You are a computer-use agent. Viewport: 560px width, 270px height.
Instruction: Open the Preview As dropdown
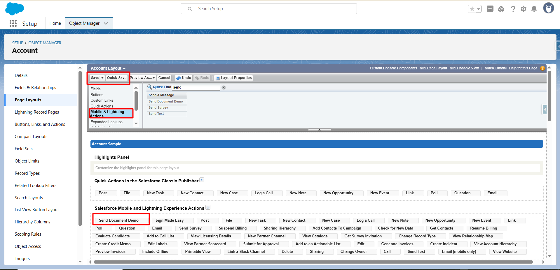(142, 78)
